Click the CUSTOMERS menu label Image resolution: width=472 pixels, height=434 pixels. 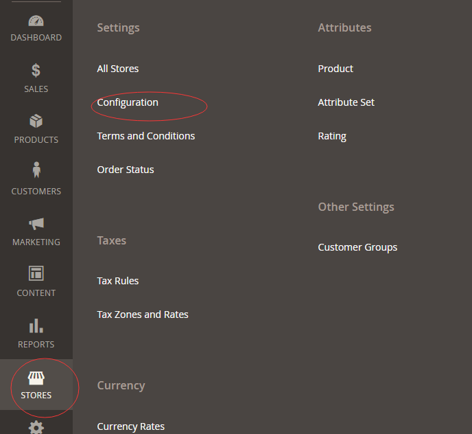coord(36,192)
